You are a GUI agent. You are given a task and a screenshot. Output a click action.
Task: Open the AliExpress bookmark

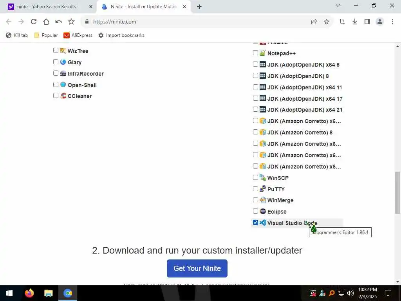pyautogui.click(x=78, y=35)
